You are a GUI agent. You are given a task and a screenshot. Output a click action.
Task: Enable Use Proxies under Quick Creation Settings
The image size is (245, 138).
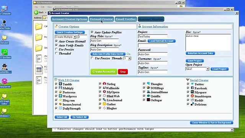[56, 49]
